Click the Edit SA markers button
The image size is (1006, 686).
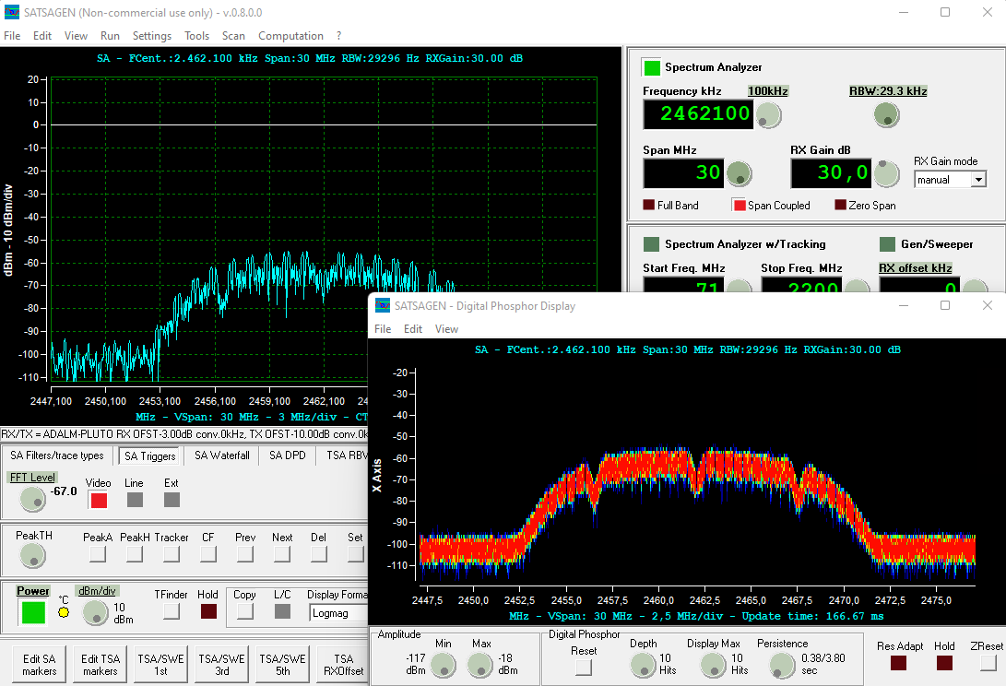click(39, 665)
